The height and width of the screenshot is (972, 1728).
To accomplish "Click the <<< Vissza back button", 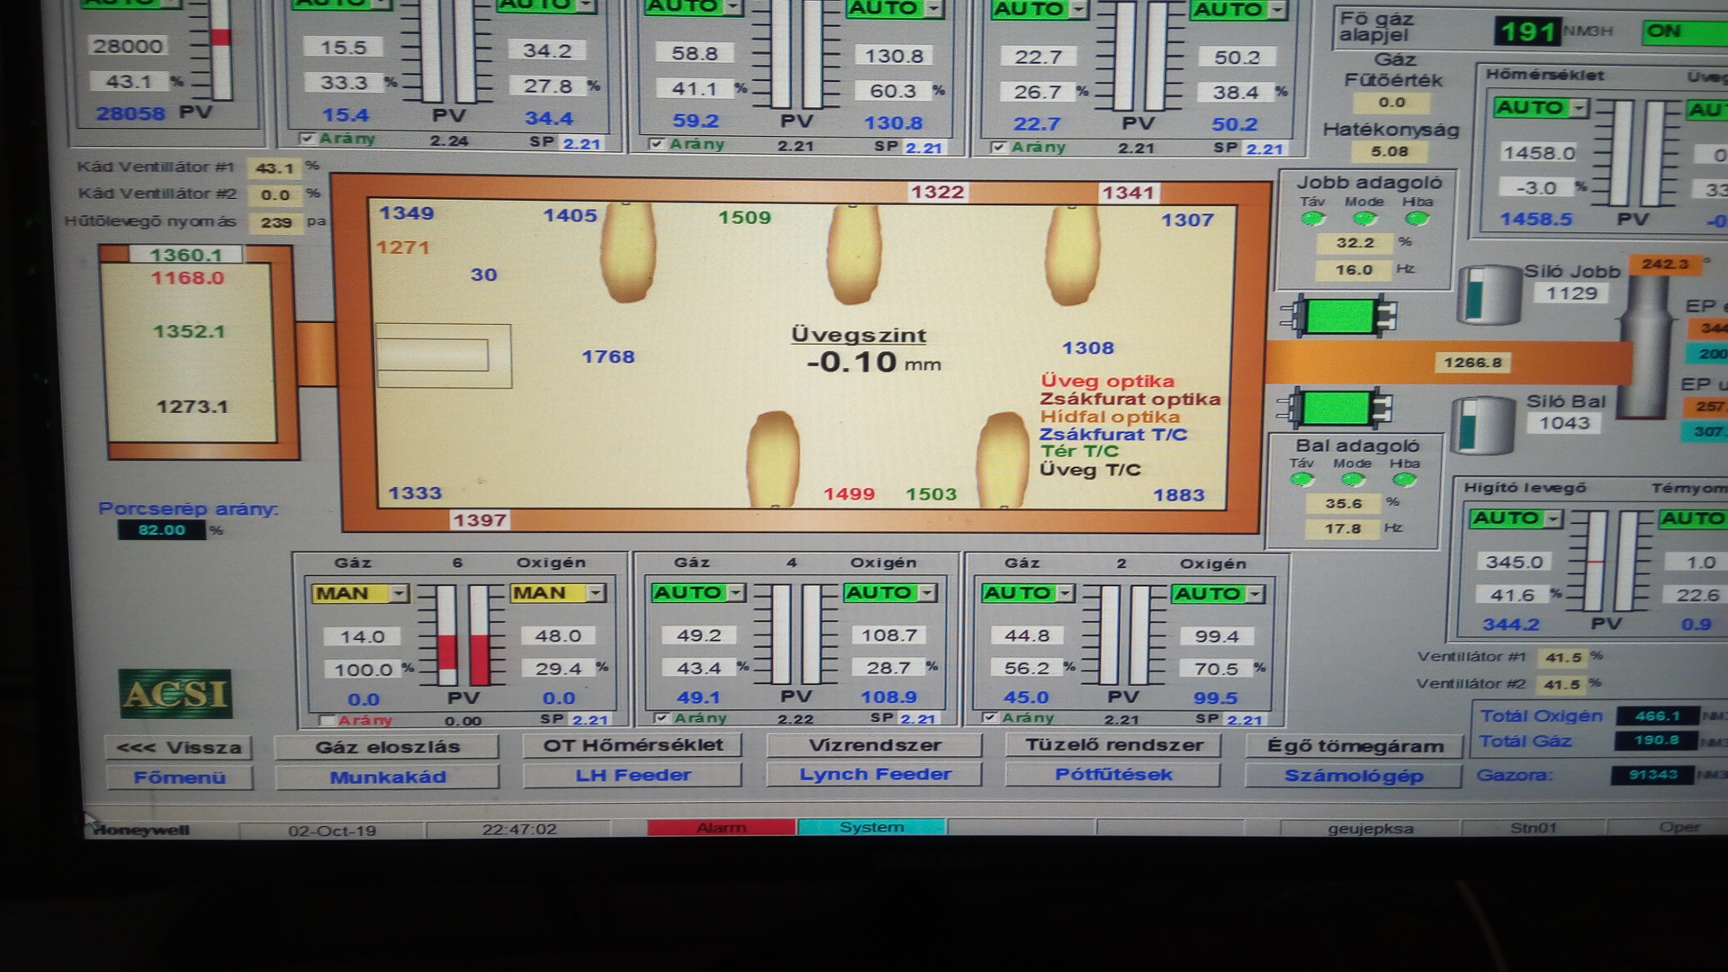I will pyautogui.click(x=179, y=748).
